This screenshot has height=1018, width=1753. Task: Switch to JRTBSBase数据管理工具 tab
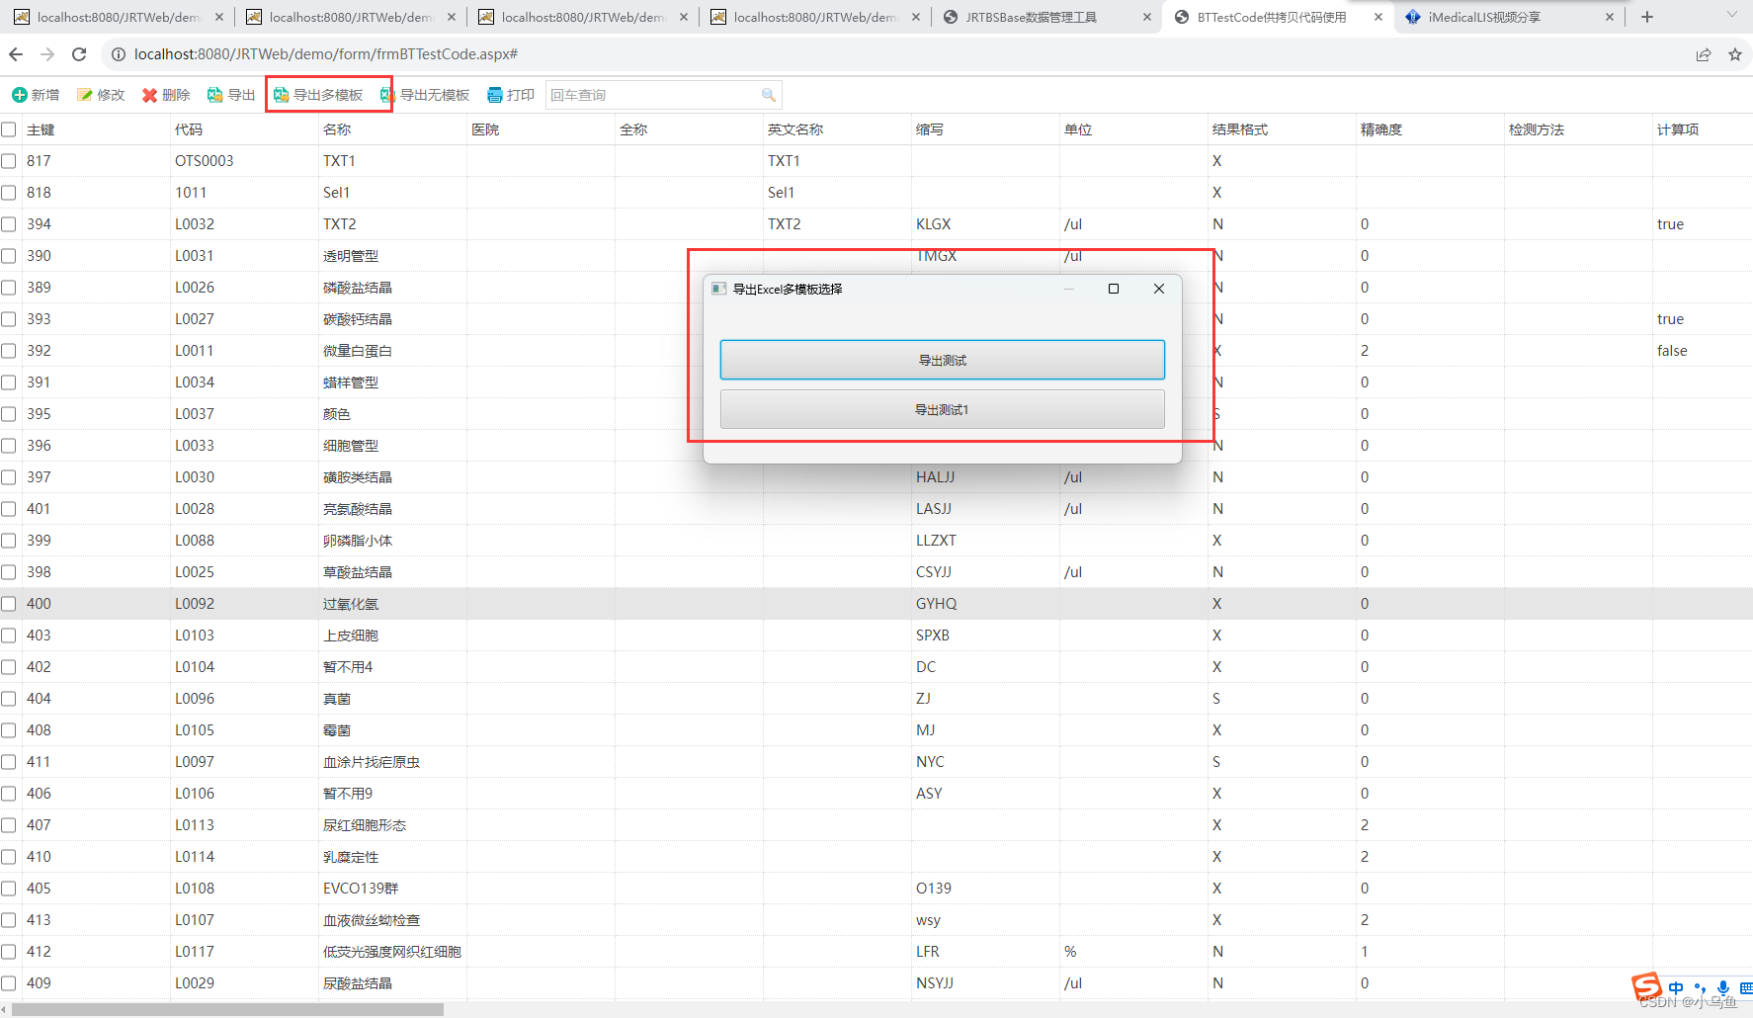point(1046,17)
